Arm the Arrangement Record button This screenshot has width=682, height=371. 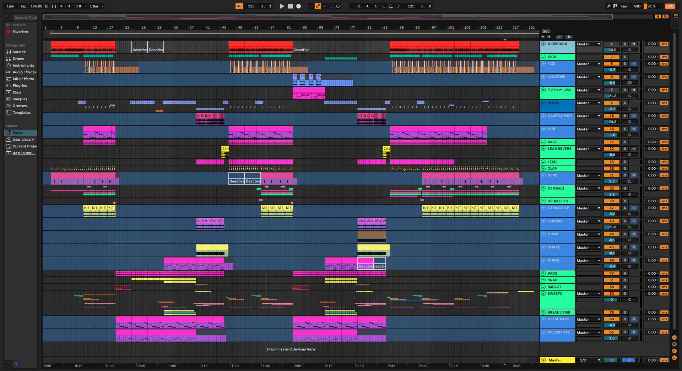click(299, 6)
